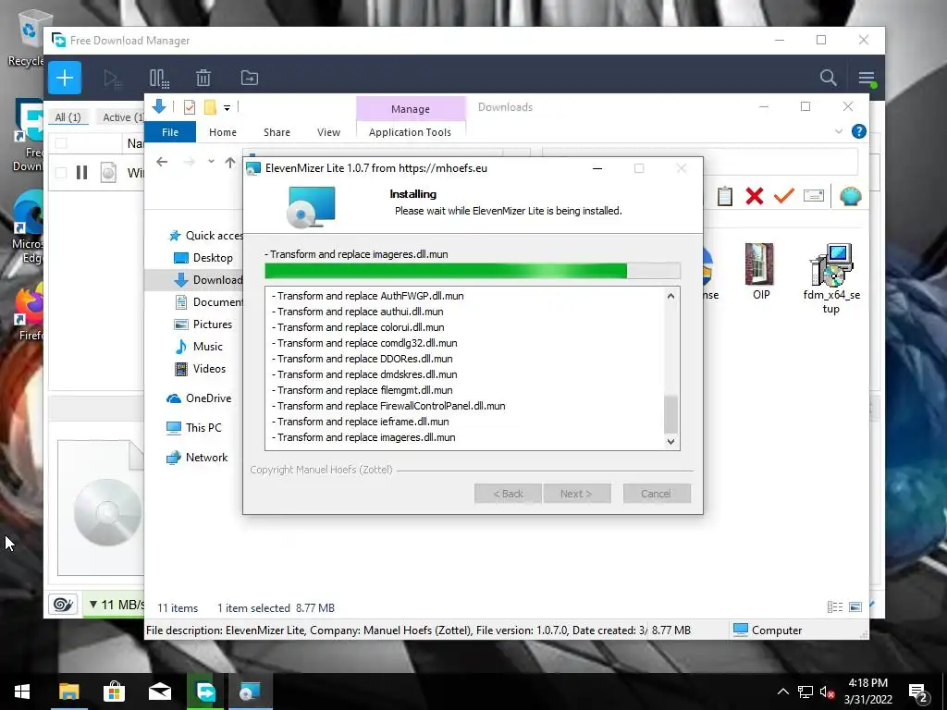The image size is (947, 710).
Task: Expand the Explorer ribbon chevron
Action: click(x=838, y=131)
